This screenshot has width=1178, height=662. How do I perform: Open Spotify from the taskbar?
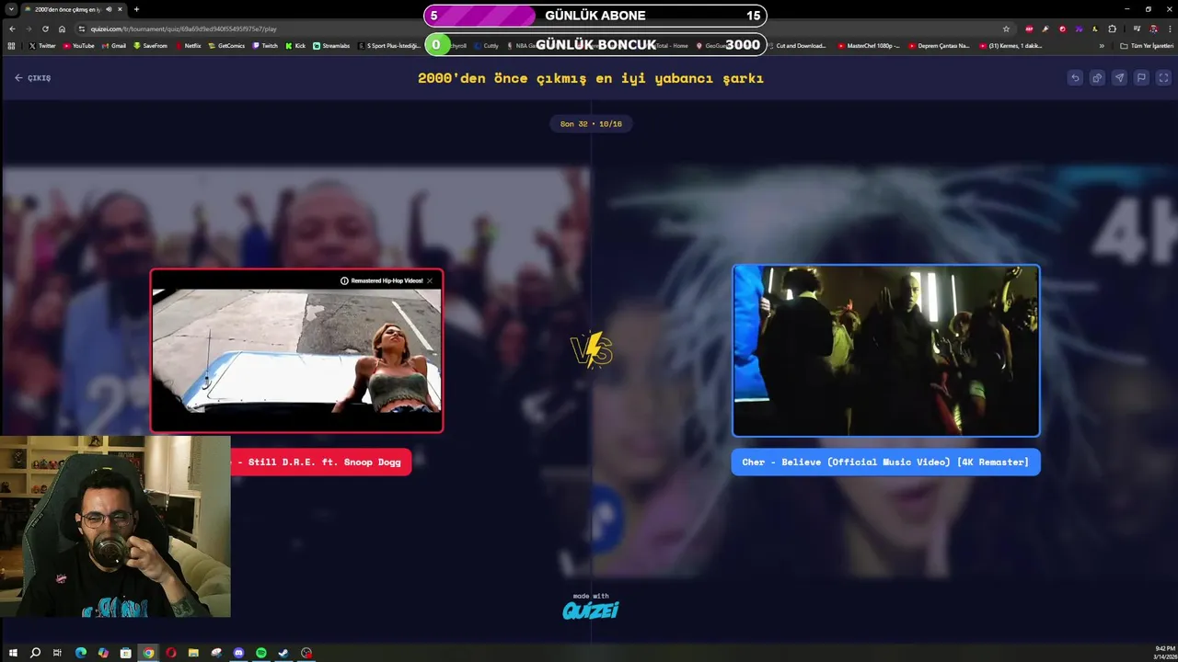coord(261,653)
